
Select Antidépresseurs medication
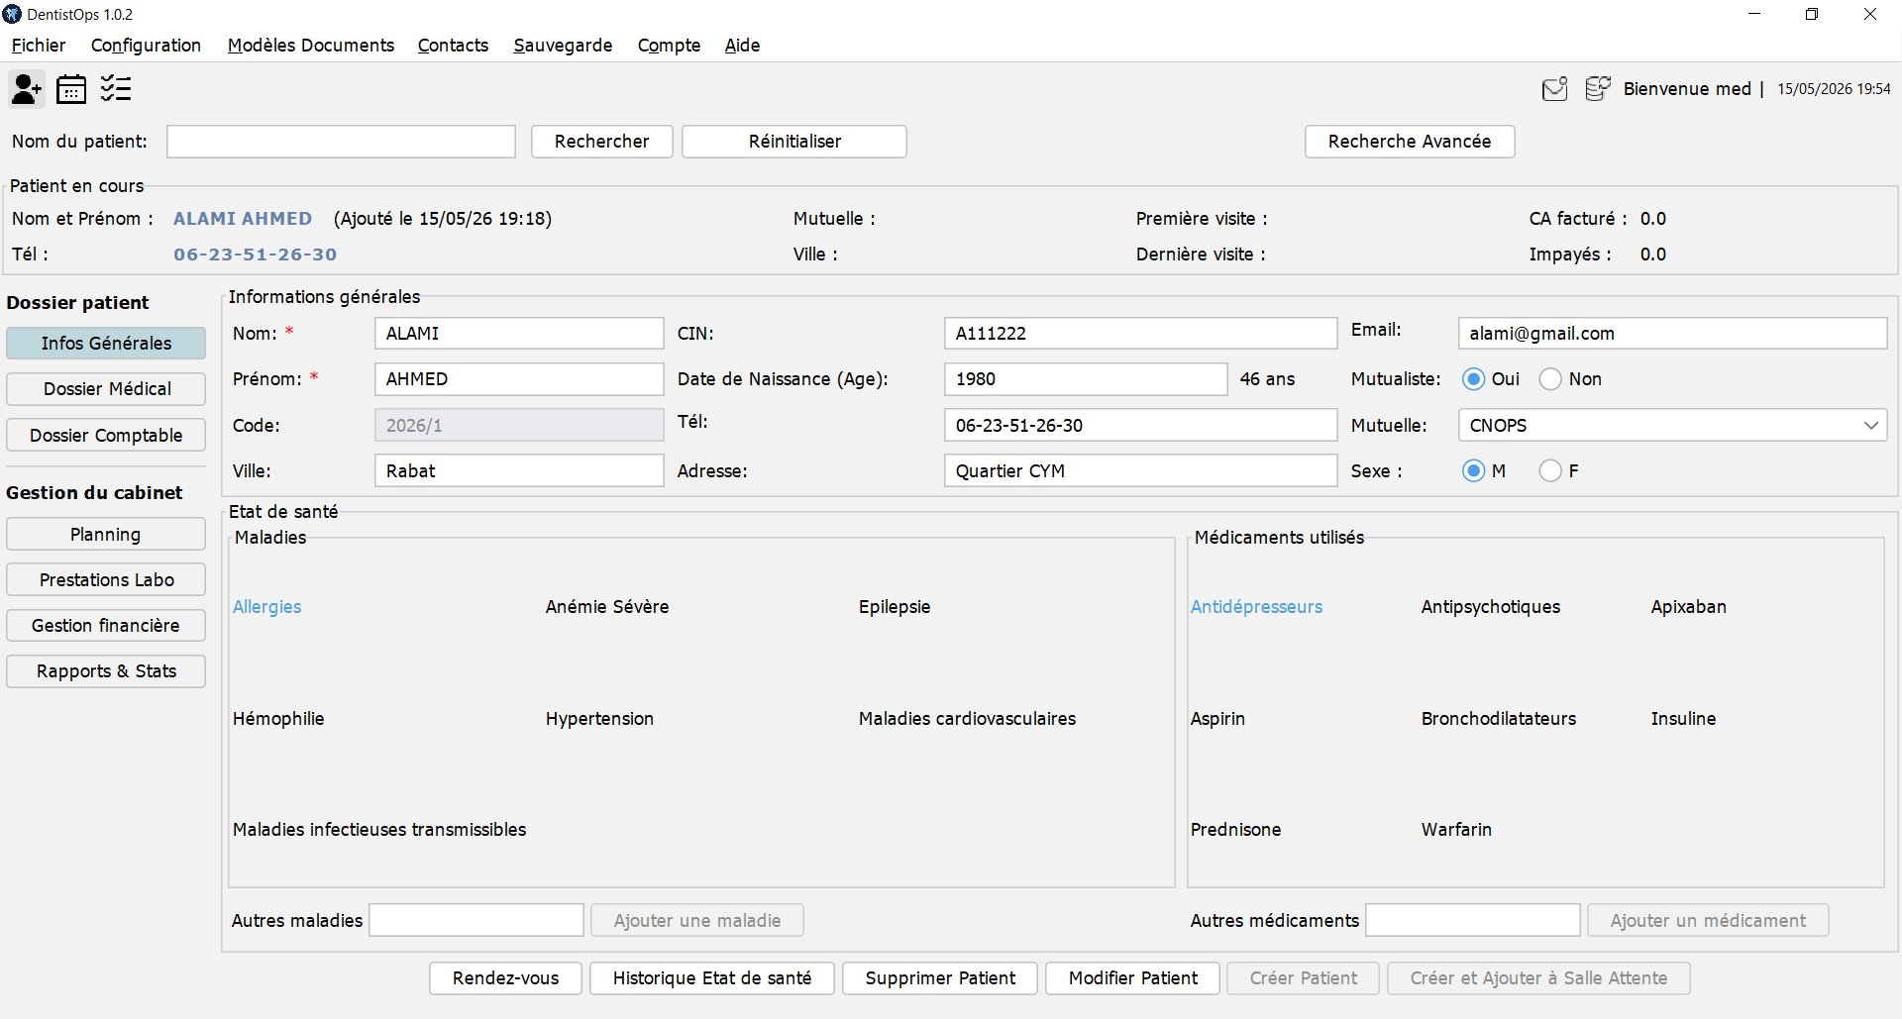1256,607
